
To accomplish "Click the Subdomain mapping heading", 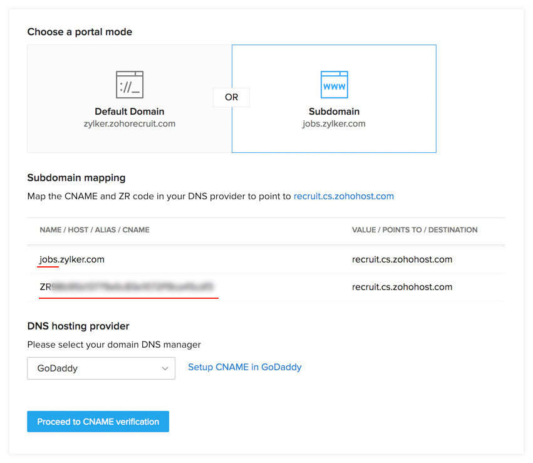I will pyautogui.click(x=76, y=178).
